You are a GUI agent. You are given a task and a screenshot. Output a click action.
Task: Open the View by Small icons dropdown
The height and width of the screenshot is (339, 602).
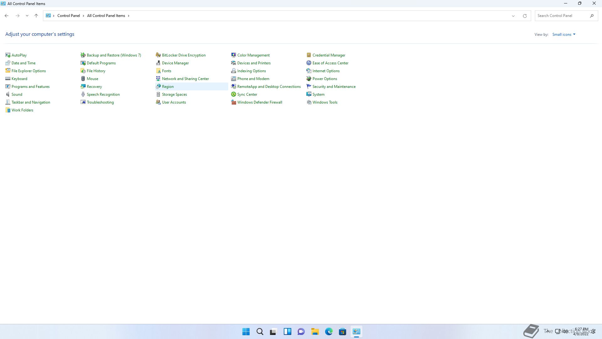click(x=564, y=35)
